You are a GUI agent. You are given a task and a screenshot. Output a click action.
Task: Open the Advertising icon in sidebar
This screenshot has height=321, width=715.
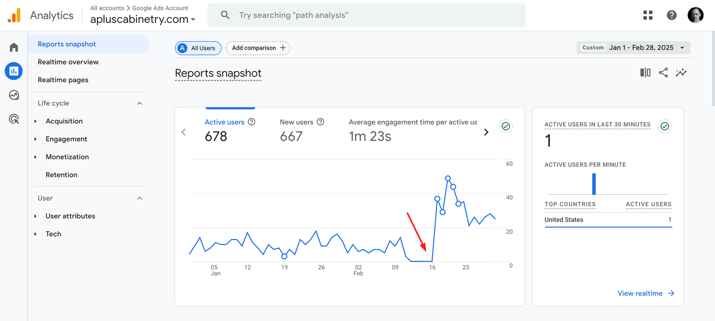pos(14,119)
